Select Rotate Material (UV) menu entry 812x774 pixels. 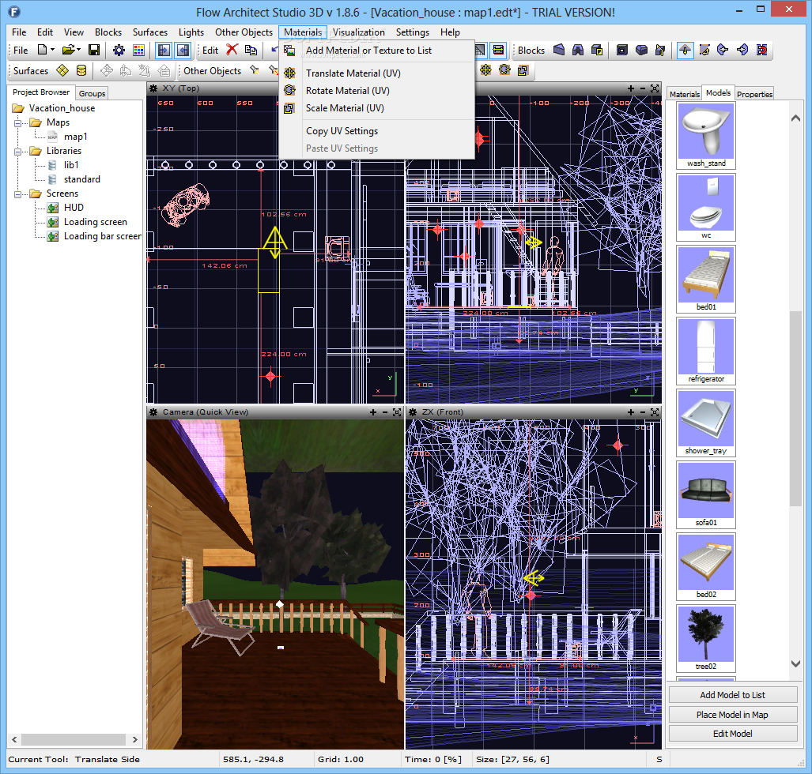376,91
